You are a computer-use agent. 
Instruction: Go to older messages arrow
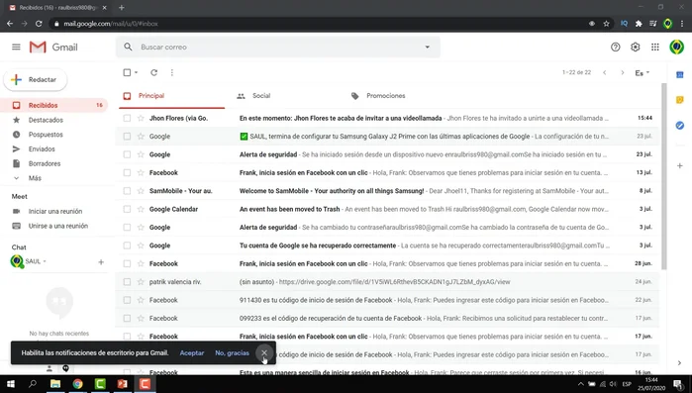click(x=623, y=72)
